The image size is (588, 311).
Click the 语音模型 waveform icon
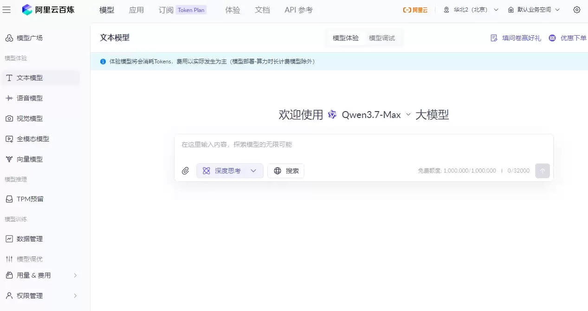click(x=9, y=98)
